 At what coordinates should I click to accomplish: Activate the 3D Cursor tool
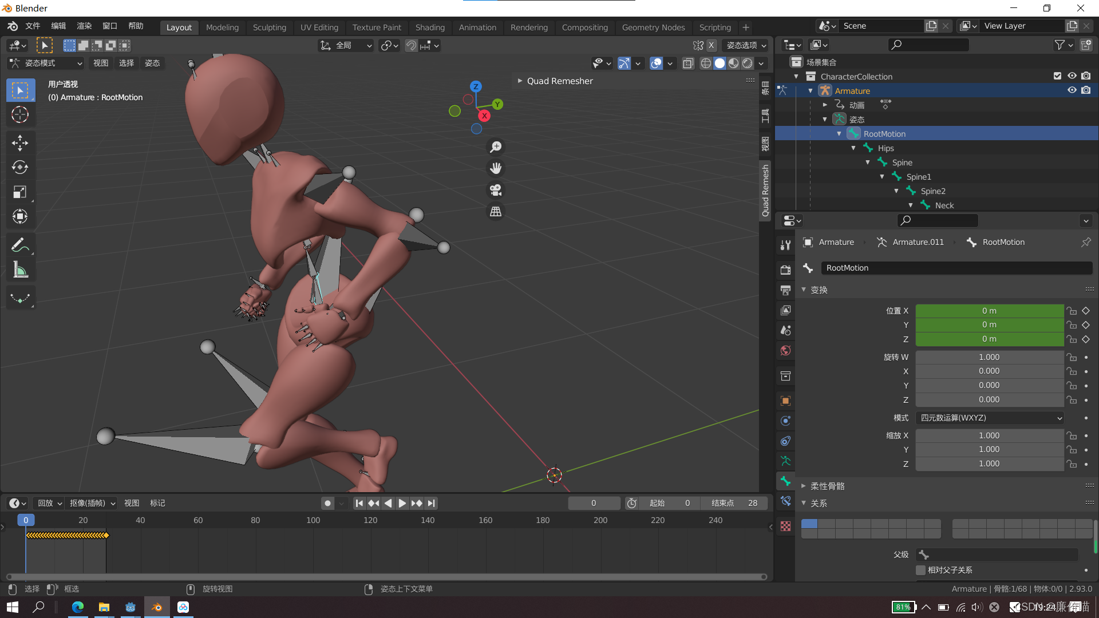click(x=21, y=114)
